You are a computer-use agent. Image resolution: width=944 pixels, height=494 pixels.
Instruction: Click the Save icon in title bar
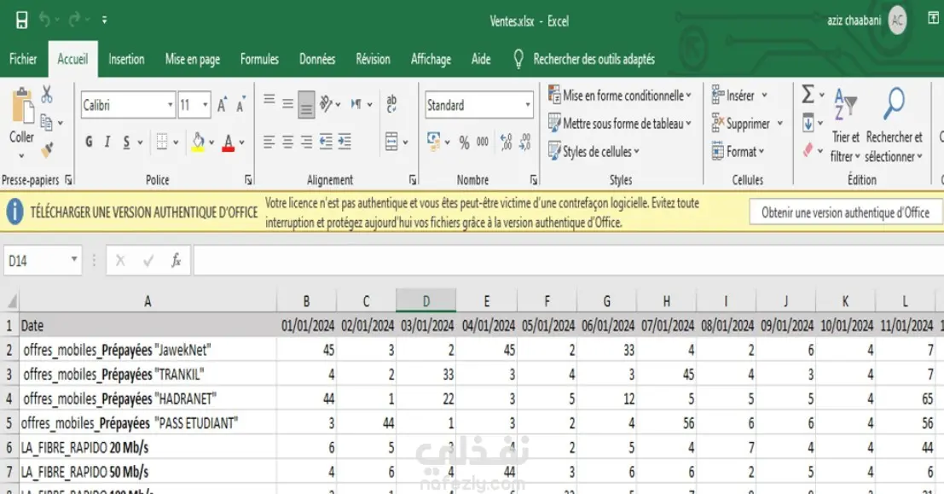point(21,20)
